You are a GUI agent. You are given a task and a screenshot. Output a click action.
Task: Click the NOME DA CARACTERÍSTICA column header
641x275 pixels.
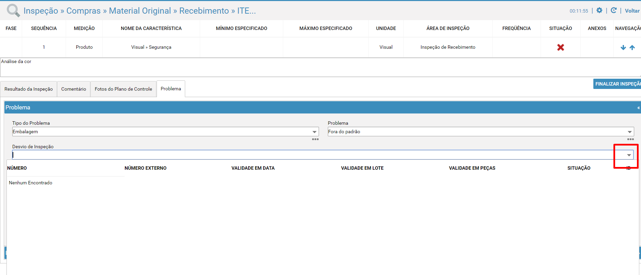click(x=151, y=28)
